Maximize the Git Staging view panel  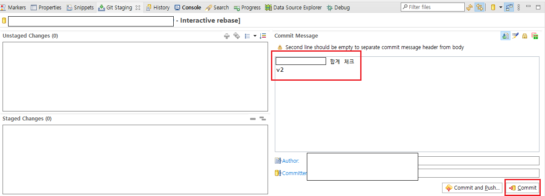538,7
